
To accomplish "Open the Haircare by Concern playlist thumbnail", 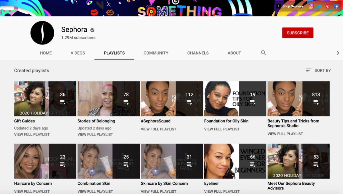I will tap(45, 161).
